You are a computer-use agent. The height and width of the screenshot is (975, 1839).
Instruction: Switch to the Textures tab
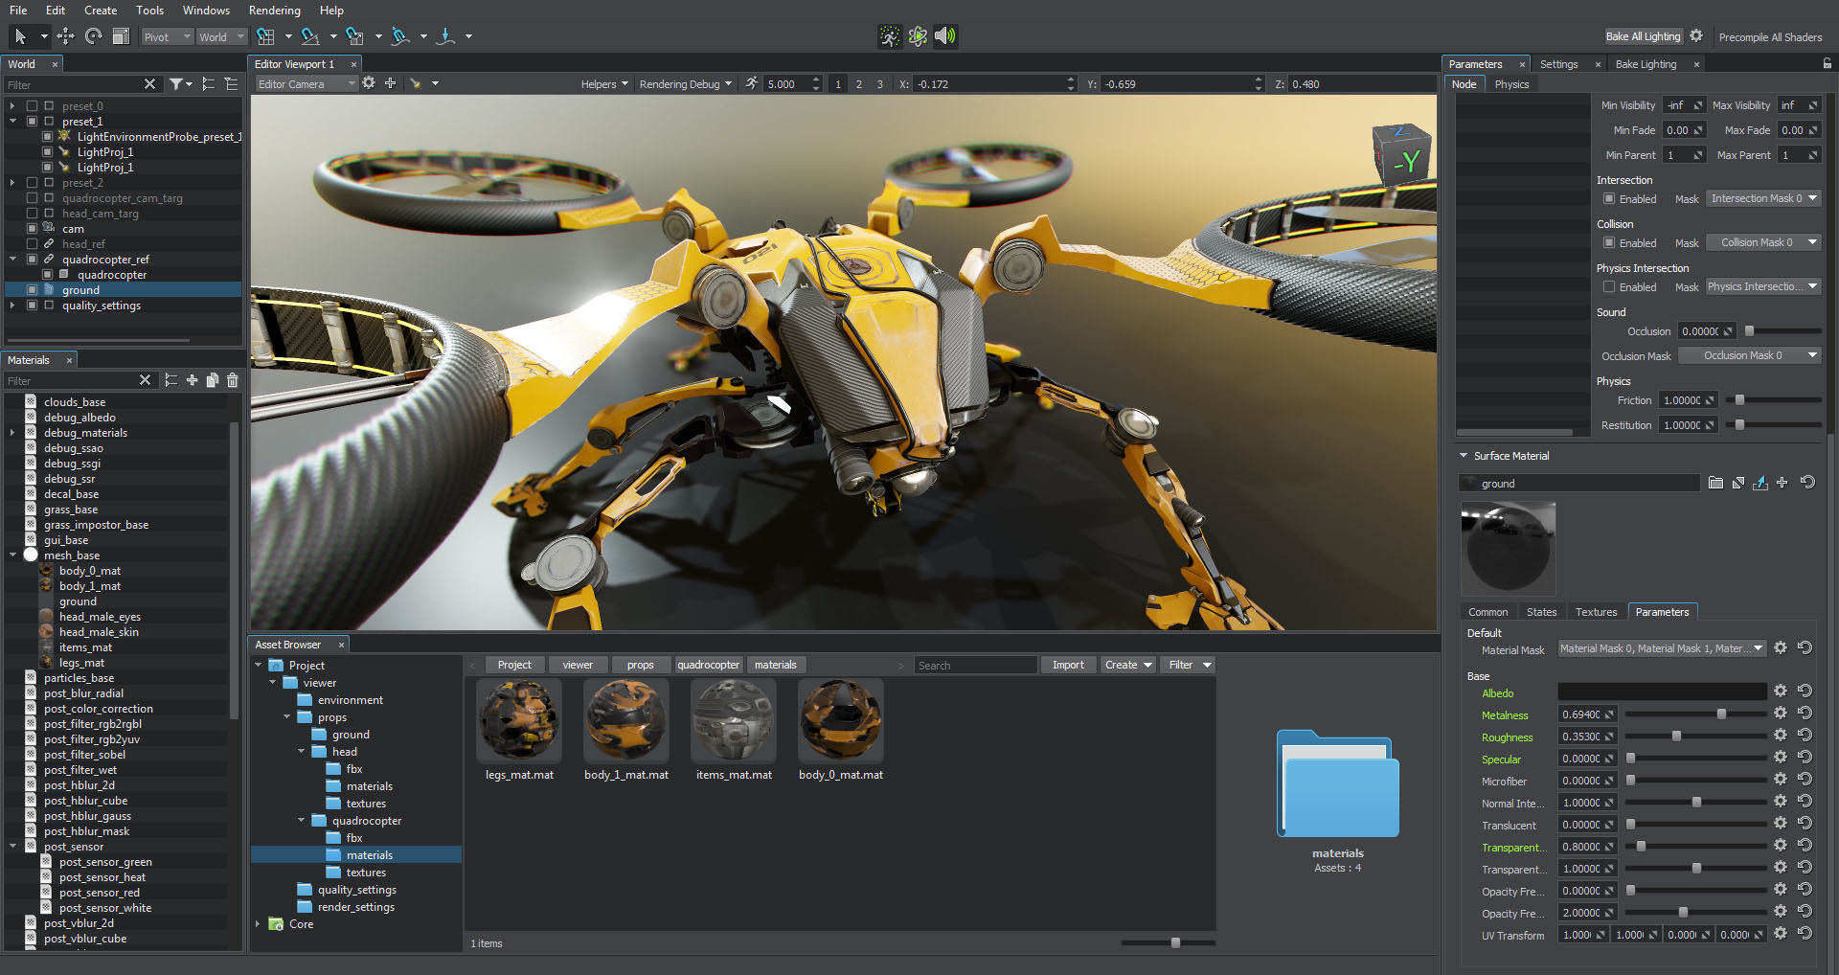(x=1596, y=612)
